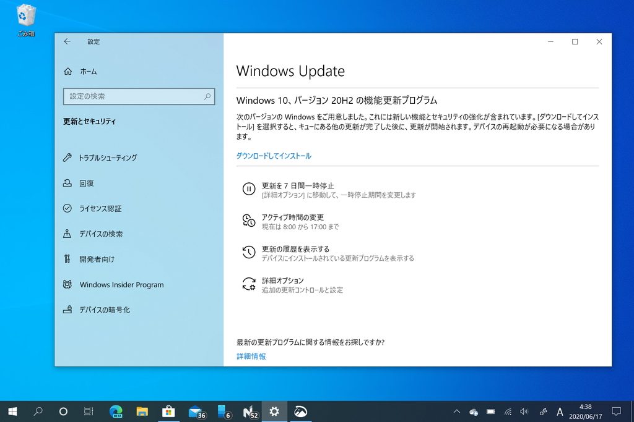Click the 設定の検索 search field
634x422 pixels.
tap(139, 96)
